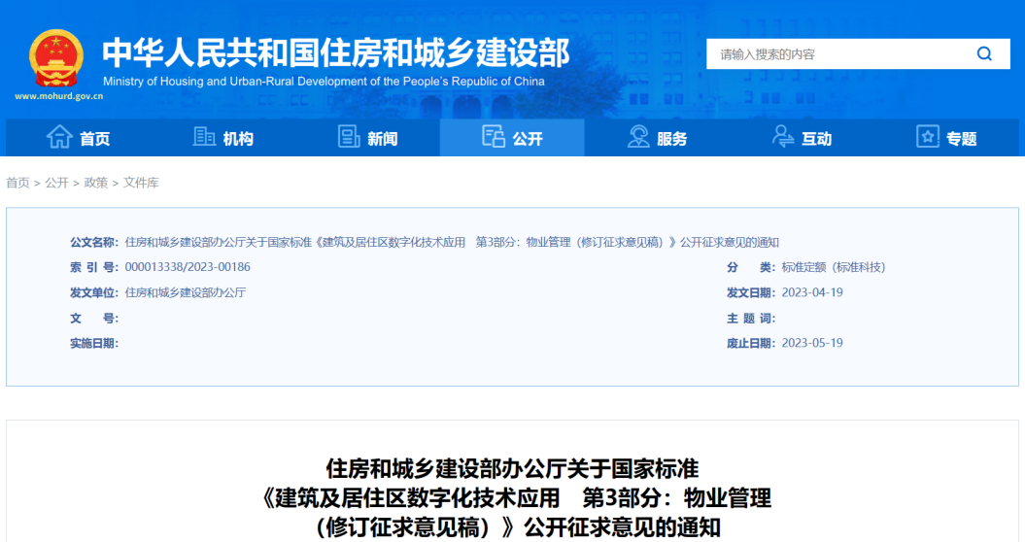The width and height of the screenshot is (1025, 542).
Task: Click the ministry name title 中华人民共和国住房和城乡建设部
Action: click(335, 51)
